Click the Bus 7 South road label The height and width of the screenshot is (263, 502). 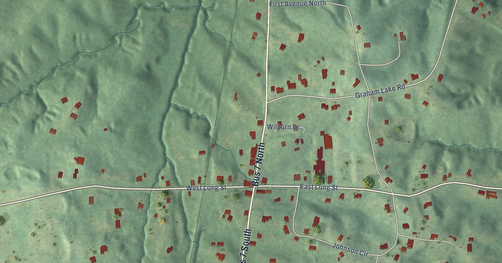[246, 246]
